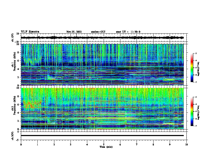Click the "ch.1(V)" waveform axis label
The width and height of the screenshot is (210, 162).
[x=12, y=38]
